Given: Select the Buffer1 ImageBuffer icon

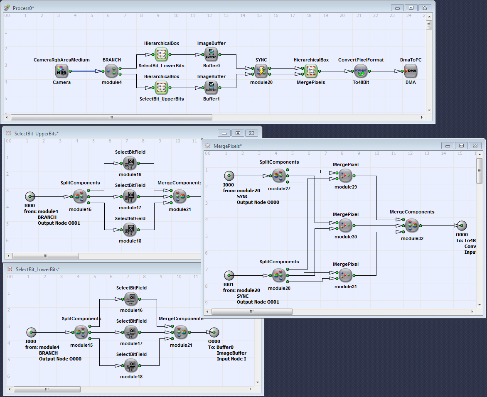Looking at the screenshot, I should coord(211,88).
